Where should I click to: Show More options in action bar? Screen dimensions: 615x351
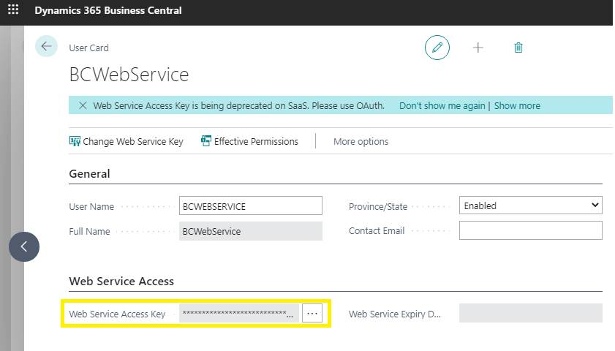[x=361, y=142]
